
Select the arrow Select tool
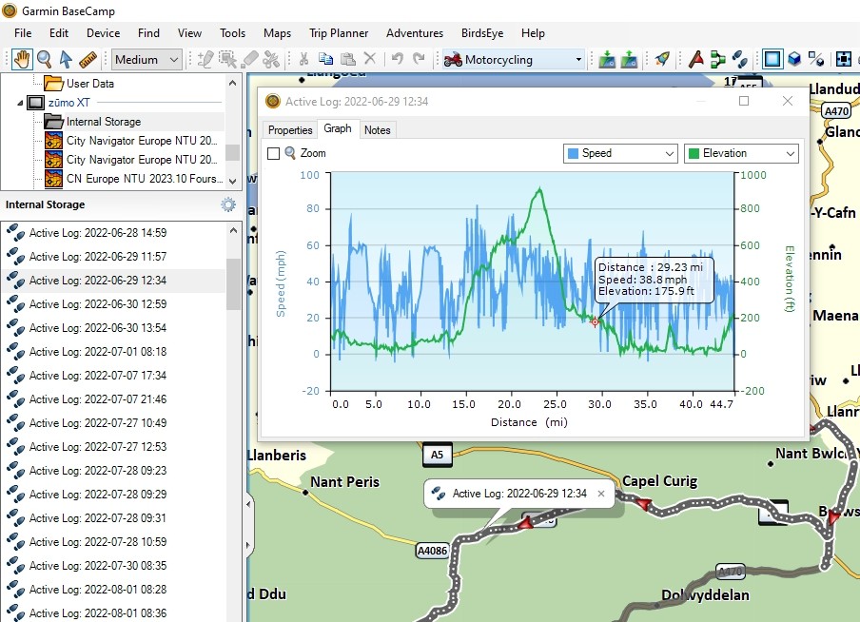pos(66,59)
